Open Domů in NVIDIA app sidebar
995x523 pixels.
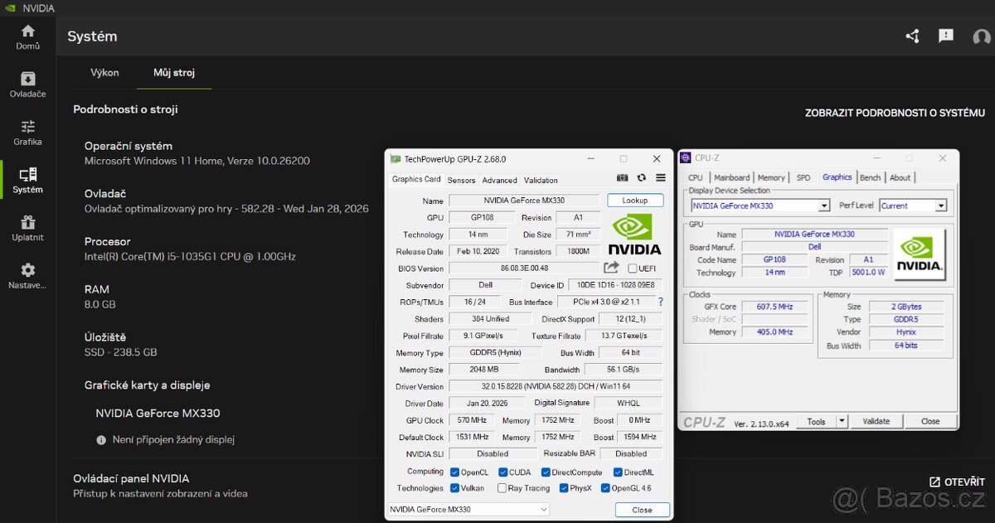point(27,37)
